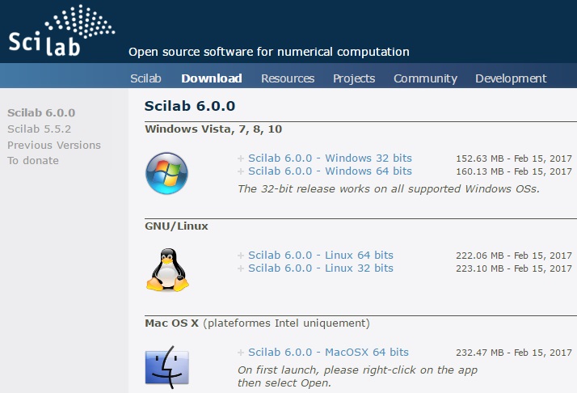
Task: Go to the Projects menu item
Action: tap(354, 78)
